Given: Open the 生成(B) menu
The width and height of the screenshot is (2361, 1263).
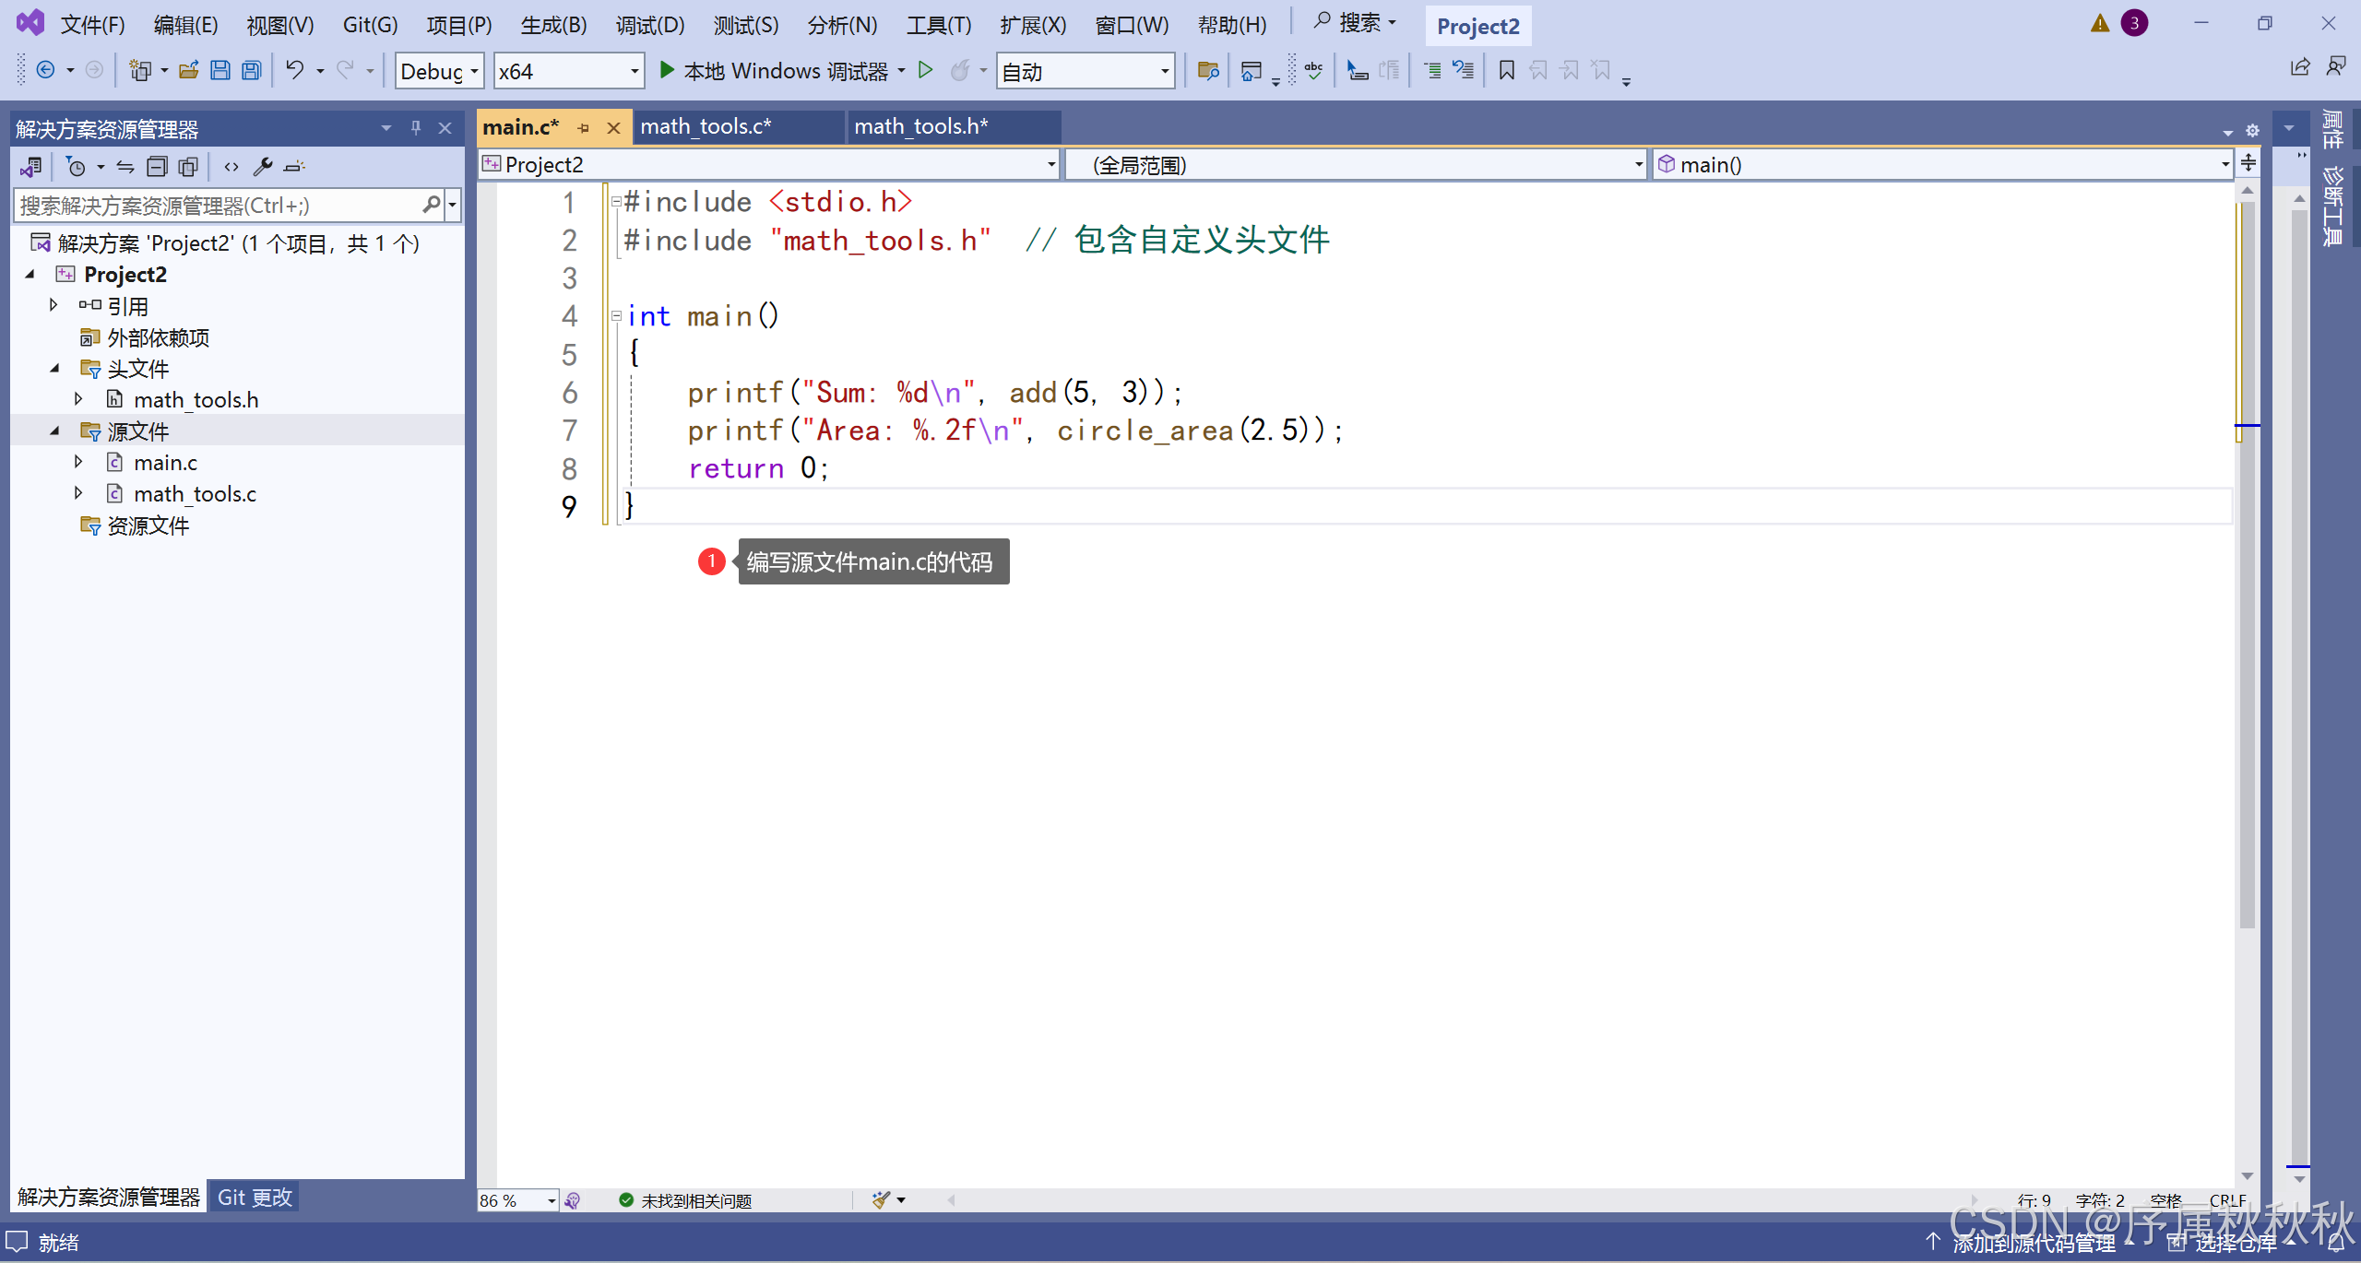Looking at the screenshot, I should click(x=553, y=25).
